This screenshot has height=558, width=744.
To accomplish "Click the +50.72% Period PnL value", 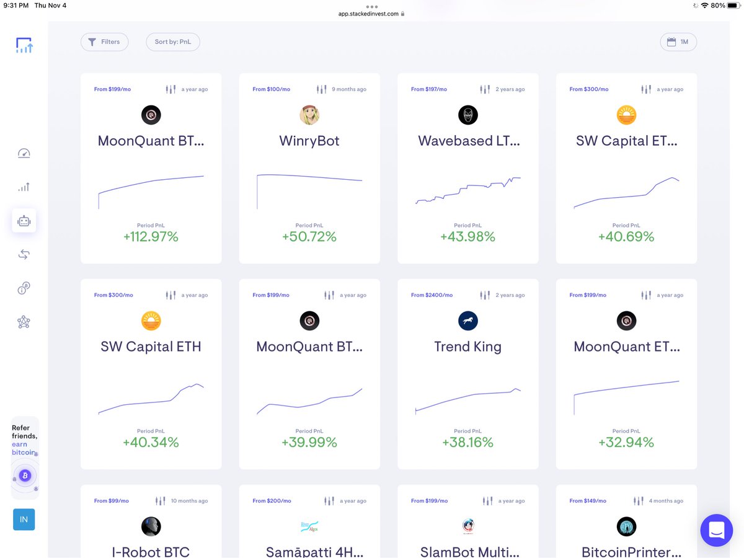I will (x=309, y=237).
